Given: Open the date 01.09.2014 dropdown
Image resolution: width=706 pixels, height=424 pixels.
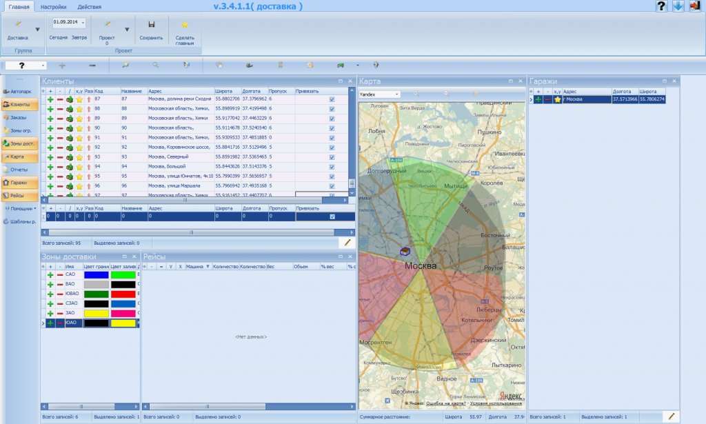Looking at the screenshot, I should [83, 23].
